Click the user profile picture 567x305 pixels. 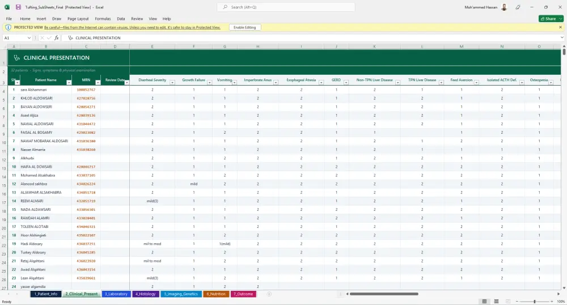[504, 7]
